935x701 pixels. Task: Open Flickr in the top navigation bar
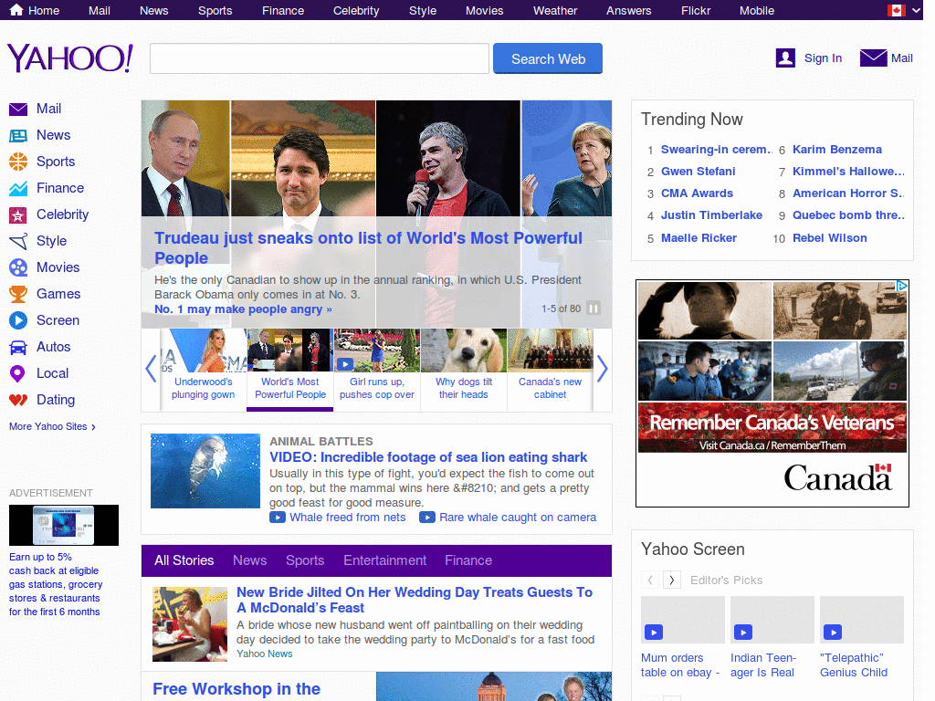tap(696, 11)
